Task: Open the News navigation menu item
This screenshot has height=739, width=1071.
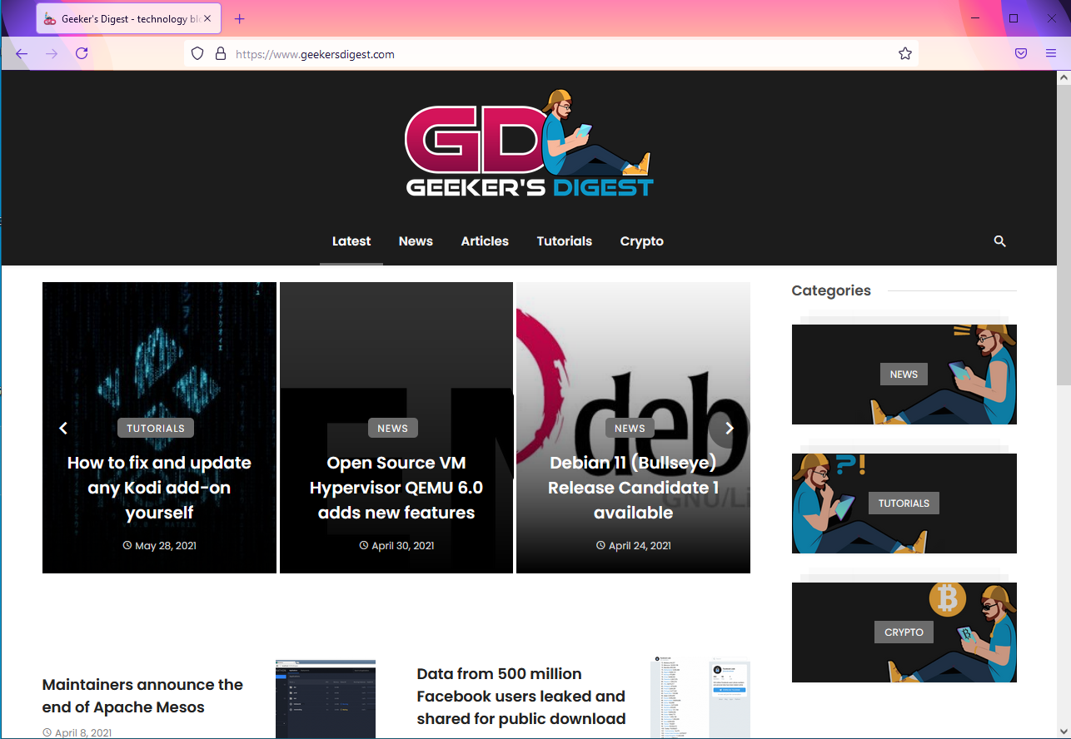Action: click(x=415, y=241)
